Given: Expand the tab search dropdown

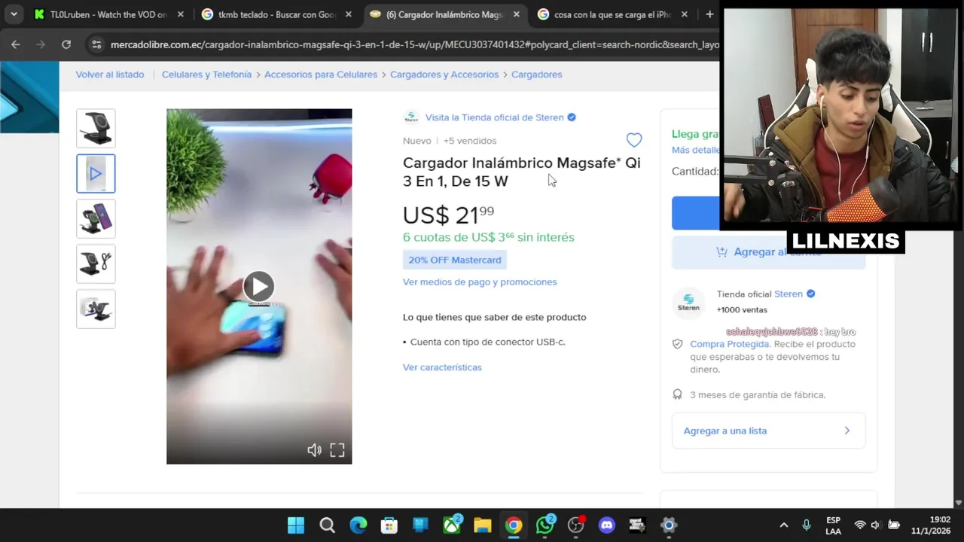Looking at the screenshot, I should coord(14,14).
